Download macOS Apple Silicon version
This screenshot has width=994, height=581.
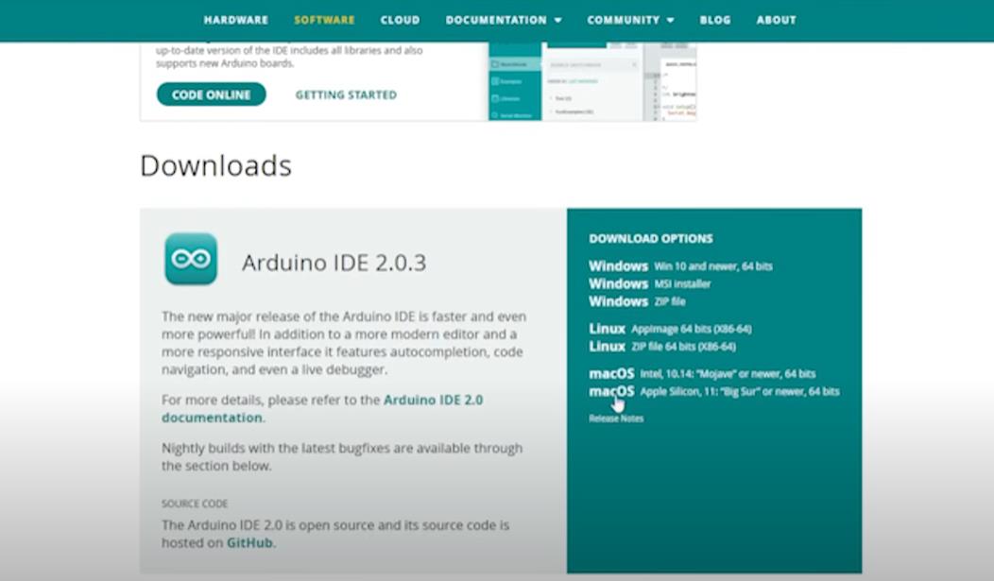pos(713,391)
